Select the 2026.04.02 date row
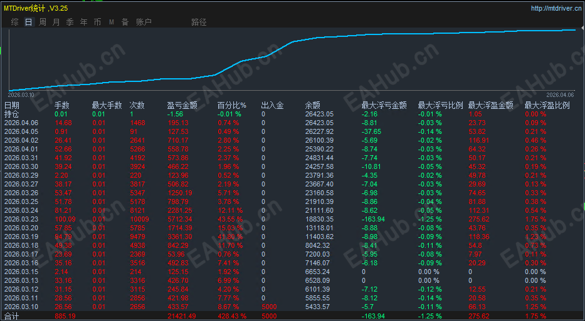The image size is (585, 321). 22,140
